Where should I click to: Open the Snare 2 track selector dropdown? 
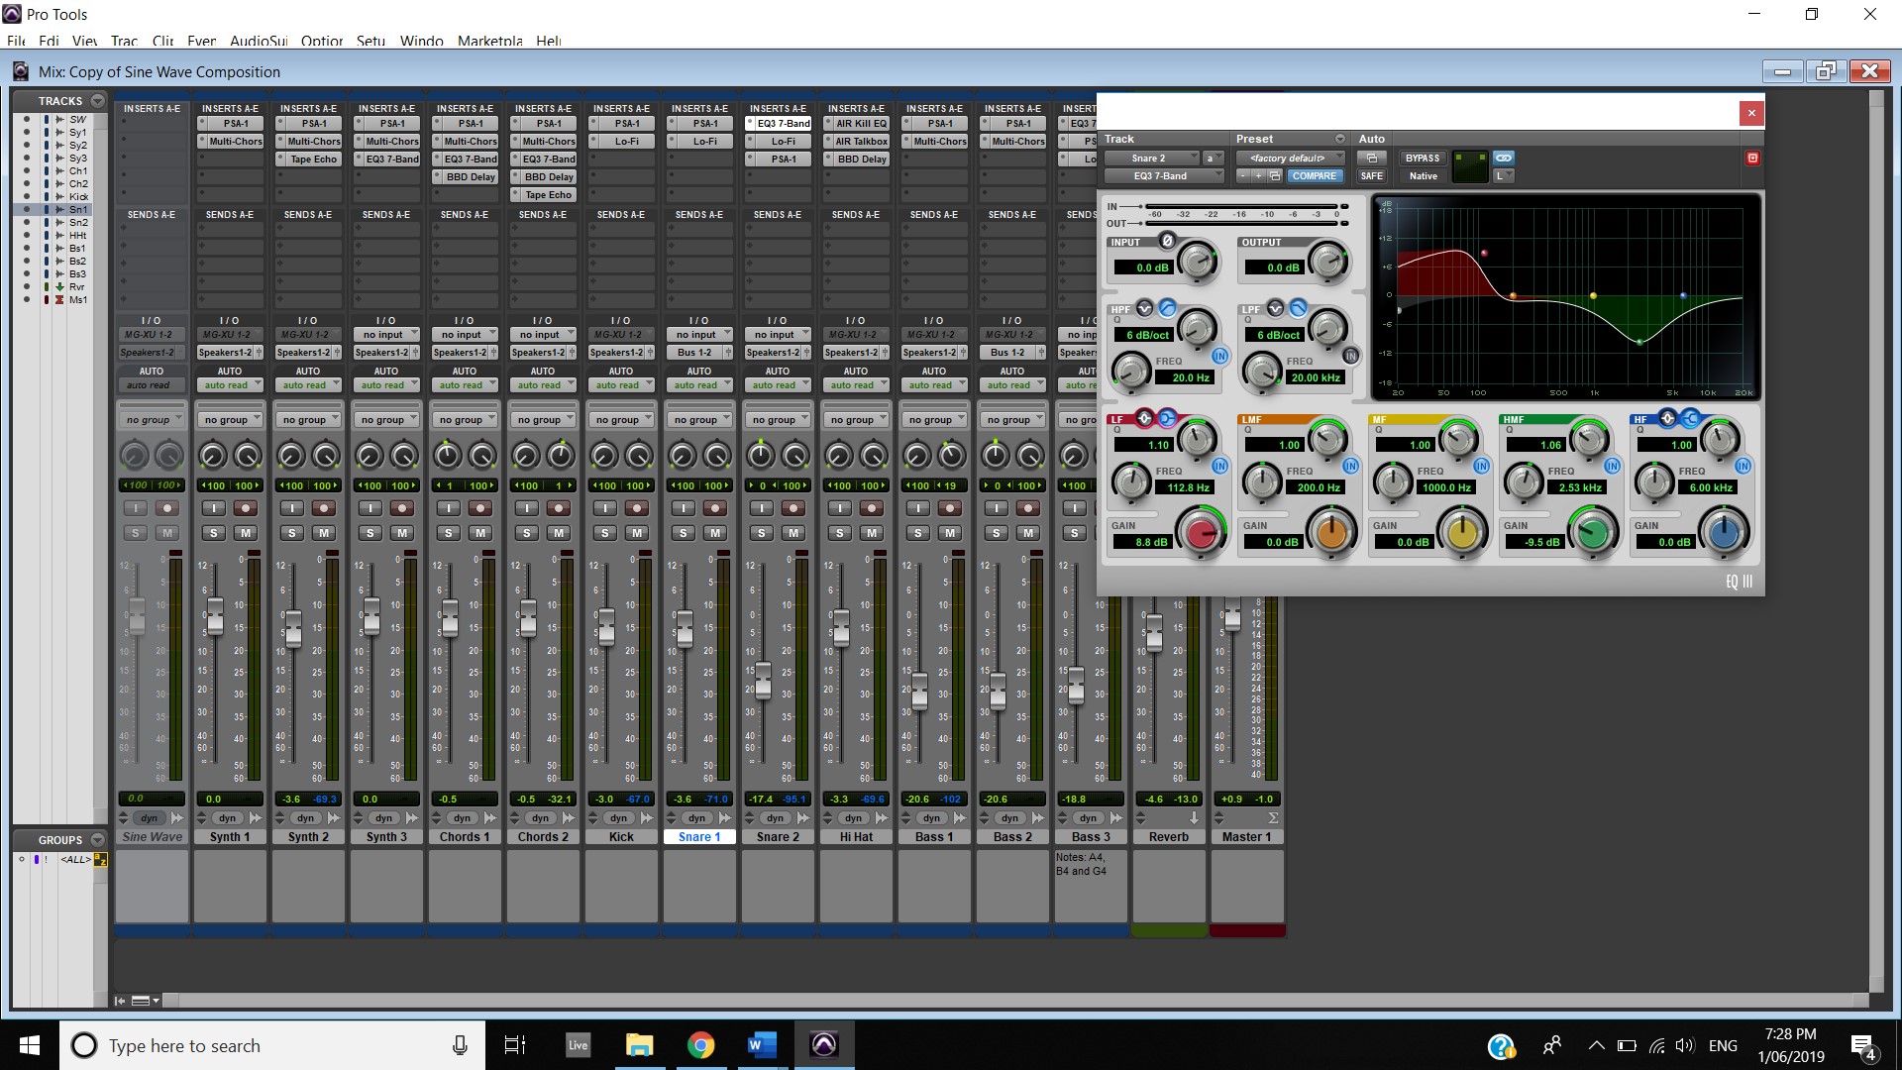[x=1152, y=158]
